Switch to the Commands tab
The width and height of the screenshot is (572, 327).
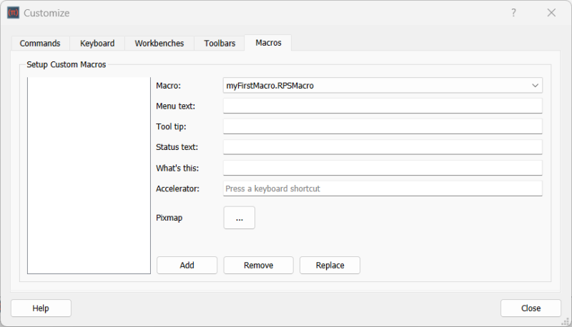[40, 44]
